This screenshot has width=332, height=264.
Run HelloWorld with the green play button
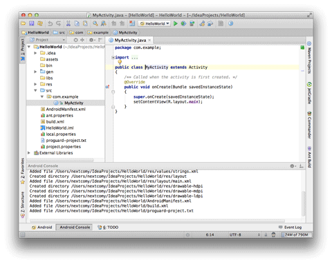coord(176,23)
